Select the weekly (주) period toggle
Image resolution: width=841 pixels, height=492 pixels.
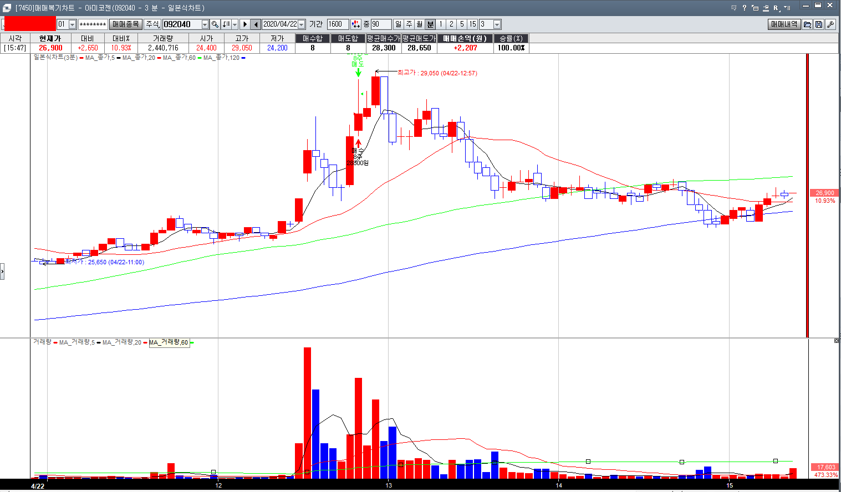coord(409,24)
